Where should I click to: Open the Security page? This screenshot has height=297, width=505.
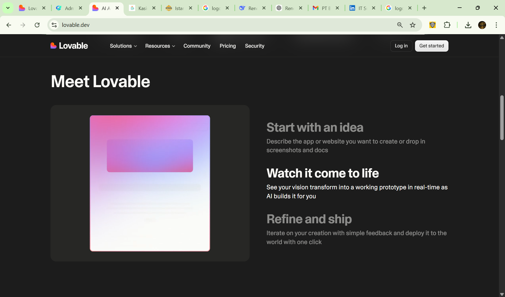coord(255,46)
